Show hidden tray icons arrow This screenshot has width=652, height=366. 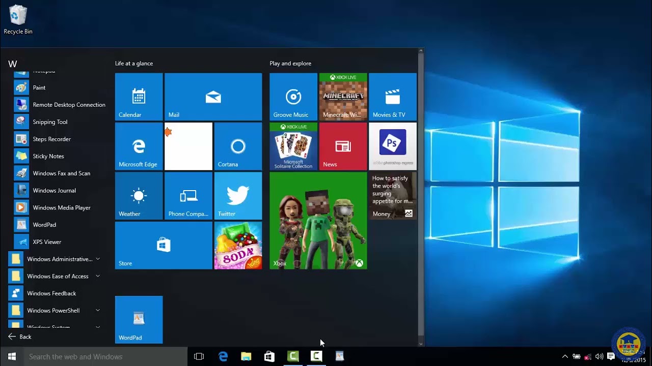[565, 356]
